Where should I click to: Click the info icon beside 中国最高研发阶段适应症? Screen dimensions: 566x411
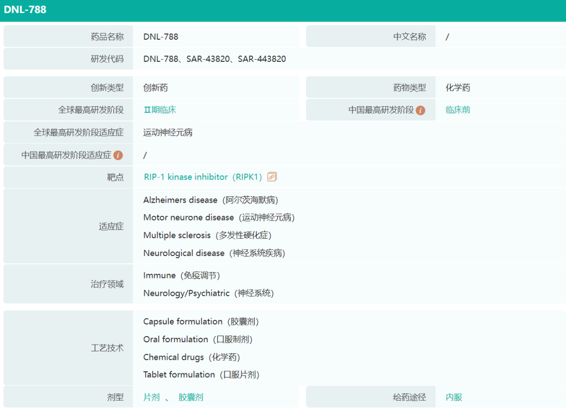pos(118,155)
